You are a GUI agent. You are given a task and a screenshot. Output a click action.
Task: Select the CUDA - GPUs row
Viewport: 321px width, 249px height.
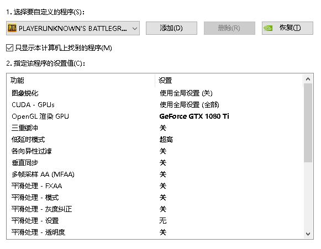click(x=155, y=105)
